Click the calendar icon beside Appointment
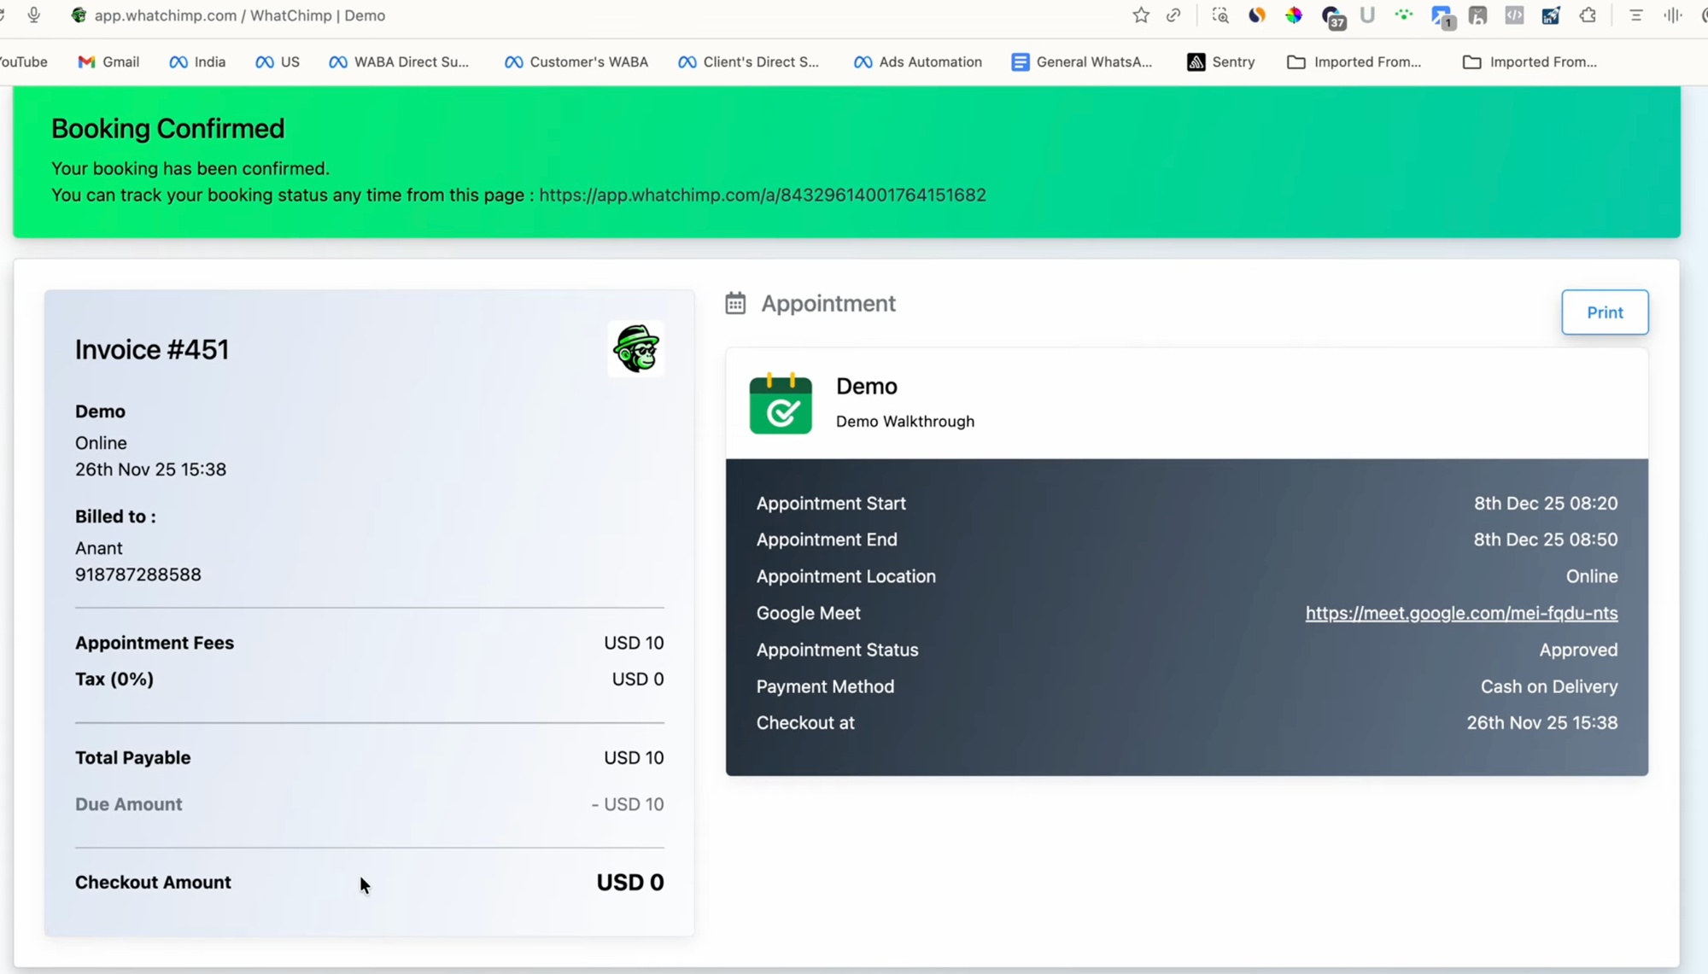1708x974 pixels. 735,303
